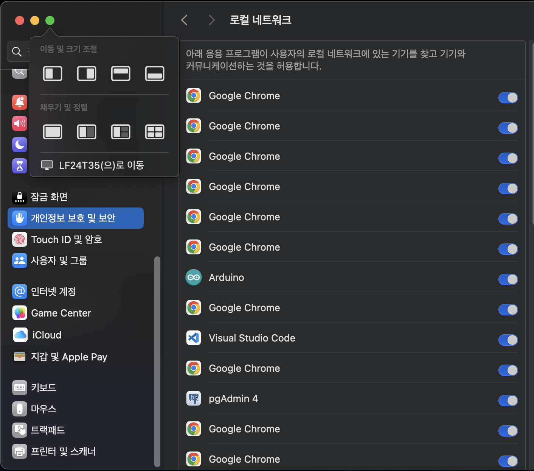Select the left and right split arrangement icon

87,132
